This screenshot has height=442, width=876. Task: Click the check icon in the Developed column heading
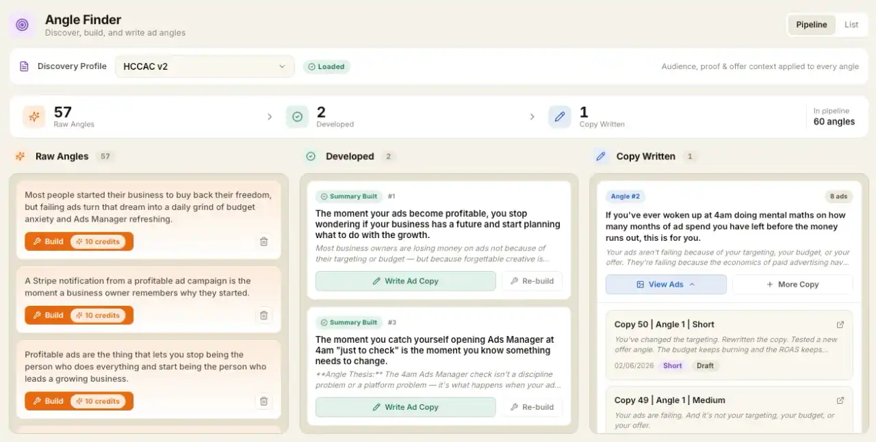[311, 156]
